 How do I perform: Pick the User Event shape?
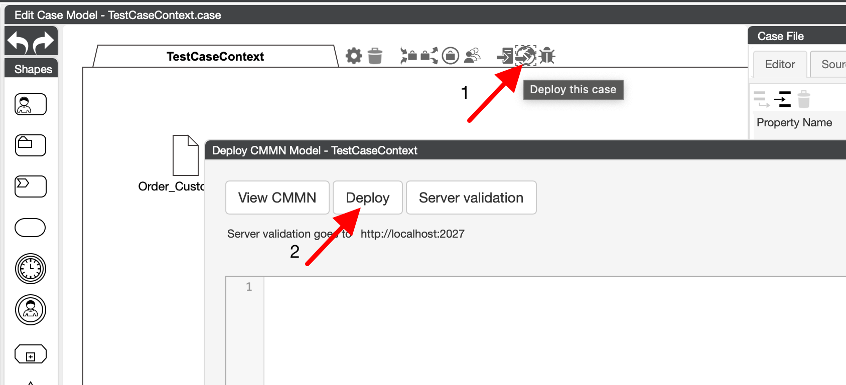pos(31,310)
